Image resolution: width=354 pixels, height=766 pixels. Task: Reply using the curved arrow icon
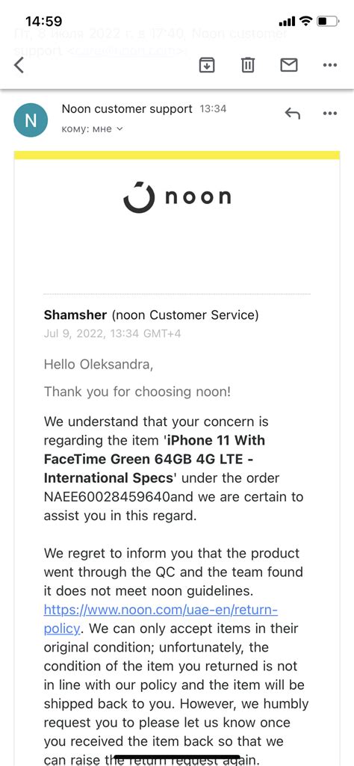(x=292, y=114)
